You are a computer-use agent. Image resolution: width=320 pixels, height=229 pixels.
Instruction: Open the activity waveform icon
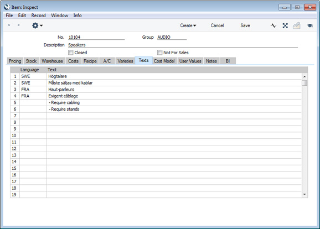point(273,25)
